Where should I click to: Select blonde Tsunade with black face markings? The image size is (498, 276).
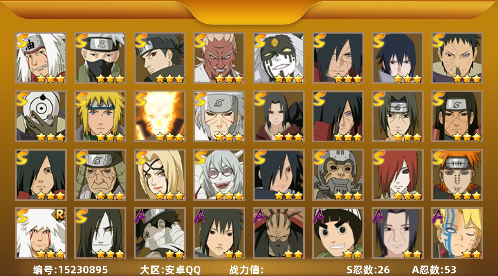[160, 175]
